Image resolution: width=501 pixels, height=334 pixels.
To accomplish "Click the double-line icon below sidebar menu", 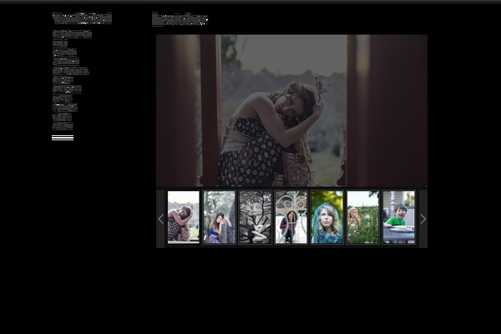I will point(63,138).
